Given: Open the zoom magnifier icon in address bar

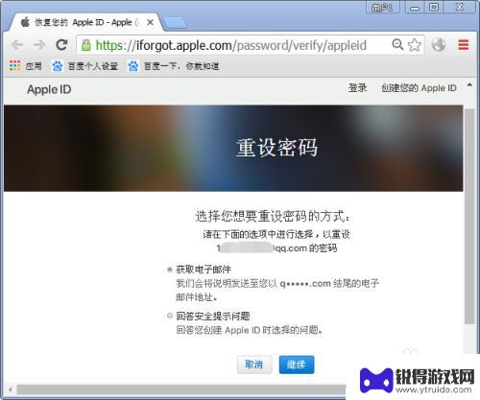Looking at the screenshot, I should coord(397,45).
